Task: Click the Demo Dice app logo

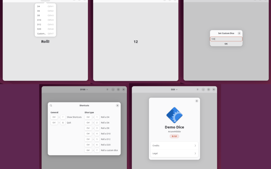Action: [x=174, y=115]
